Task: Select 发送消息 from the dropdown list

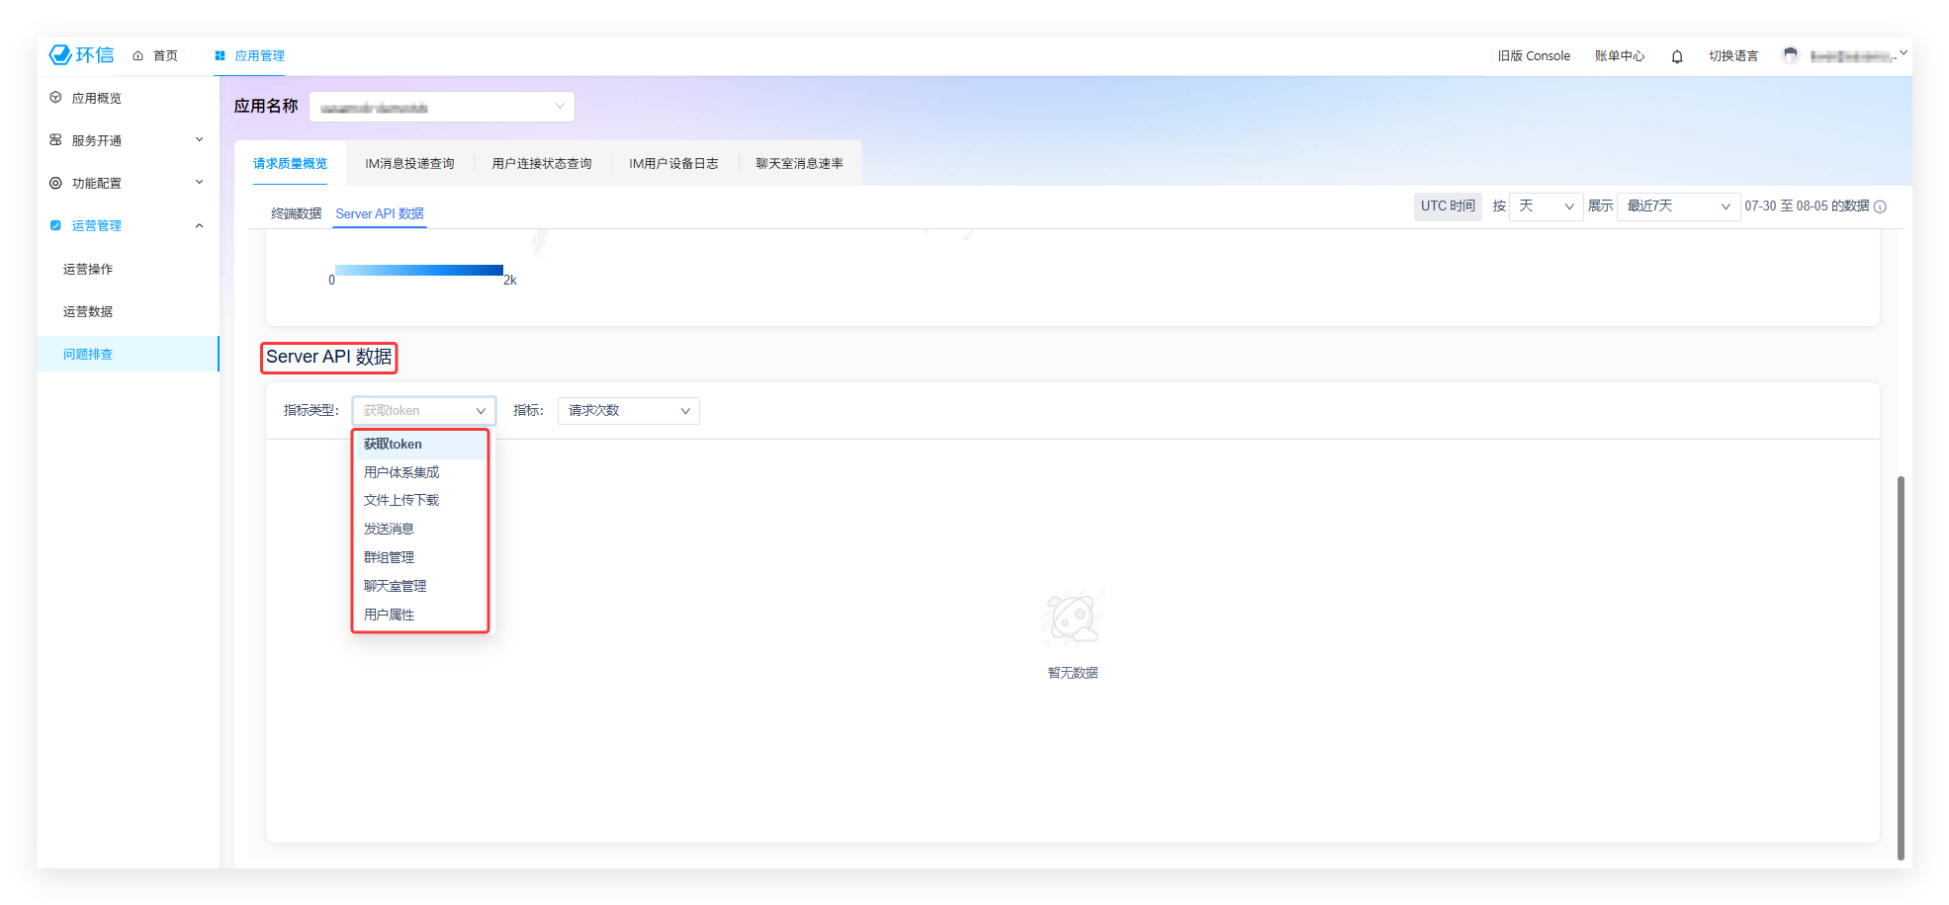Action: click(389, 529)
